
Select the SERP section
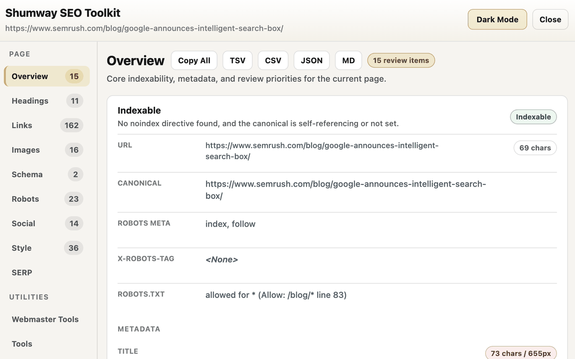[x=47, y=272]
